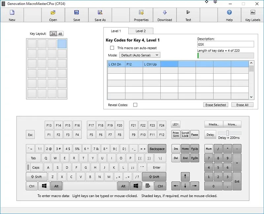264x214 pixels.
Task: Click the numpad 0 key
Action: tap(213, 186)
